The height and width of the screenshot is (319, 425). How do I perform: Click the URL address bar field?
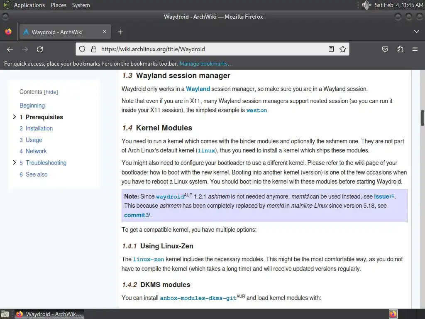(212, 49)
